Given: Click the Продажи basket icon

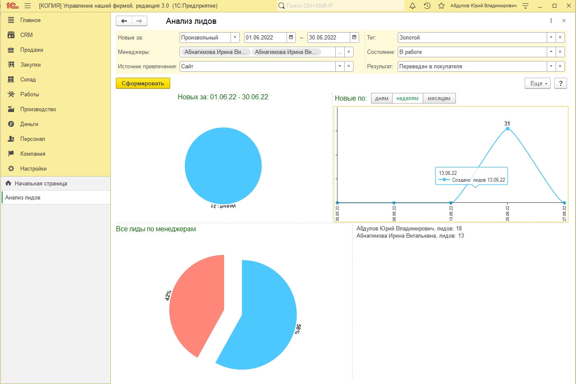Looking at the screenshot, I should tap(11, 50).
